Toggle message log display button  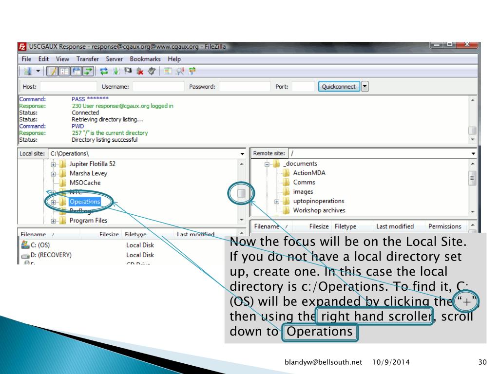pos(52,71)
